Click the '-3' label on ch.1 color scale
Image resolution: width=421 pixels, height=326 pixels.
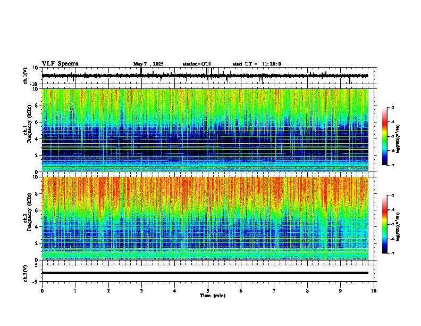(x=392, y=108)
